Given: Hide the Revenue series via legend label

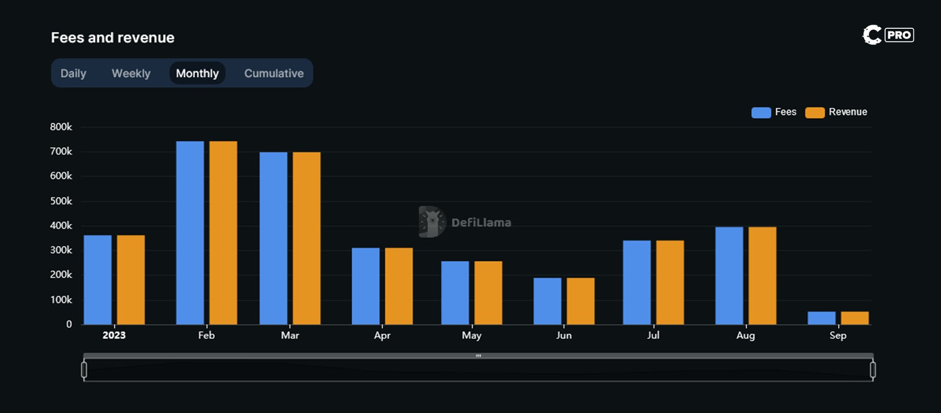Looking at the screenshot, I should pos(847,112).
